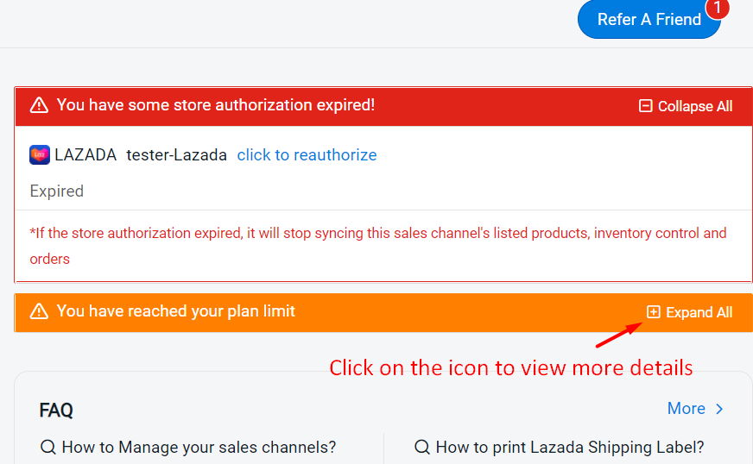
Task: Click the FAQ section heading
Action: coord(56,411)
